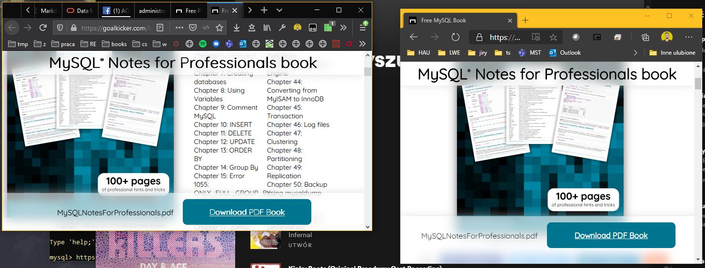Bookmark this page with Firefox star
Viewport: 705px width, 268px height.
tap(219, 28)
